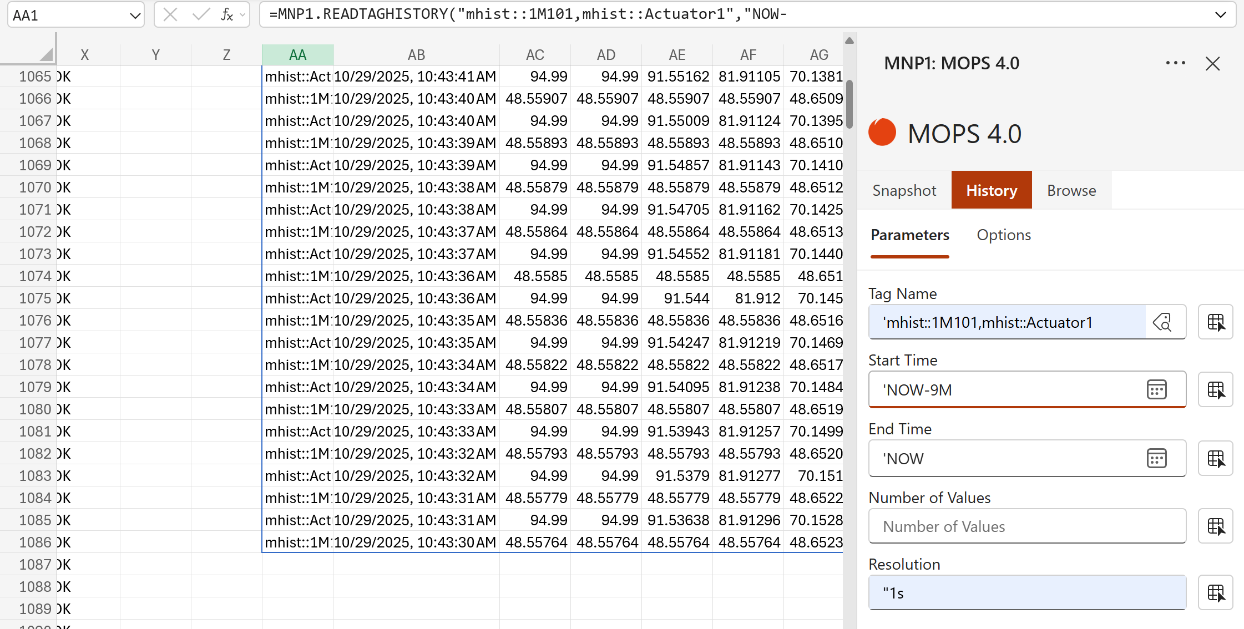Close the MNP1: MOPS 4.0 panel
This screenshot has width=1244, height=629.
pos(1213,63)
